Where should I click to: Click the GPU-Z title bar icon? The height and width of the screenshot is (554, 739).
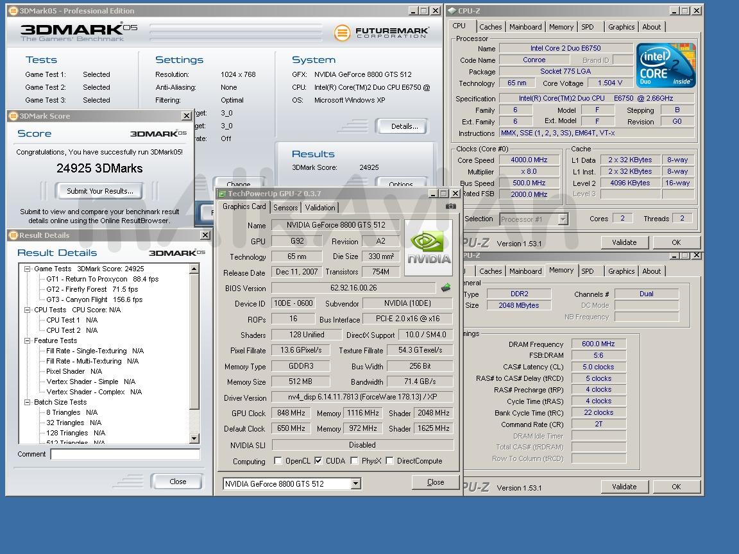click(221, 194)
